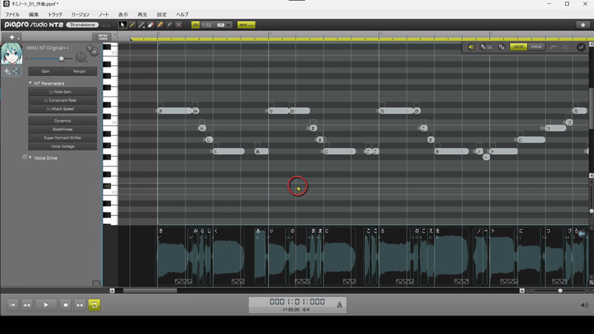Viewport: 594px width, 334px height.
Task: Click the second pitch curve icon
Action: [x=566, y=47]
